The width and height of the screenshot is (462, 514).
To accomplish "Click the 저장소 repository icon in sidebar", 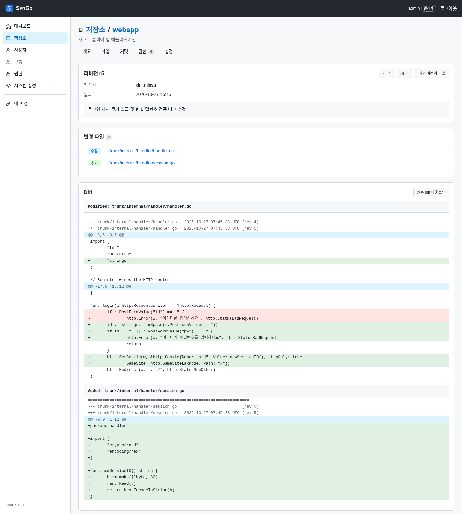I will (8, 38).
